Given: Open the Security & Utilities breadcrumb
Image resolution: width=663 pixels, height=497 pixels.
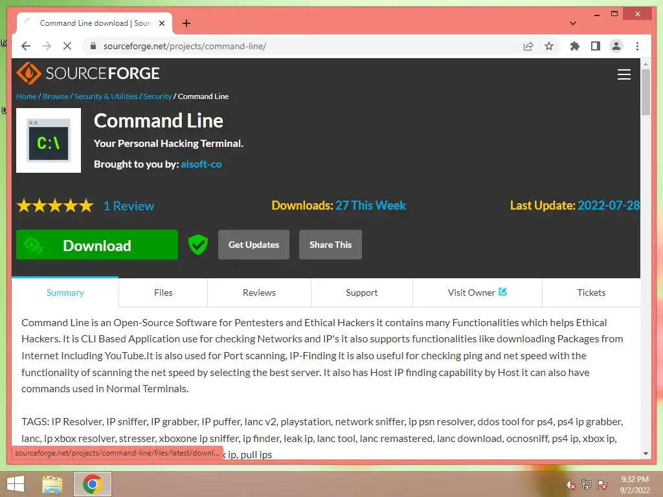Looking at the screenshot, I should pyautogui.click(x=106, y=96).
